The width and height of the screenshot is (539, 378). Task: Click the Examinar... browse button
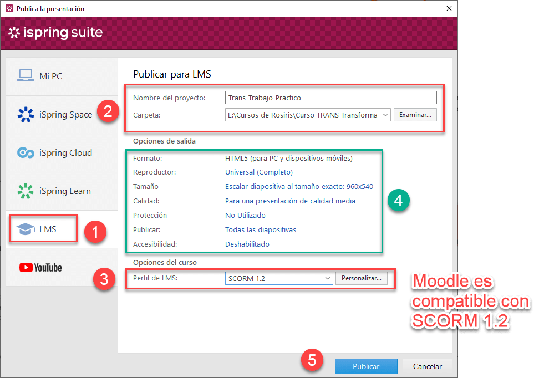click(x=415, y=115)
